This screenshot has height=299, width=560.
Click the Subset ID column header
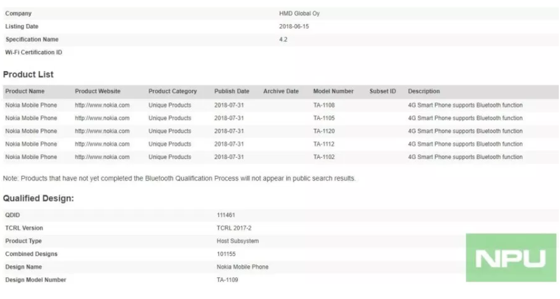point(383,91)
